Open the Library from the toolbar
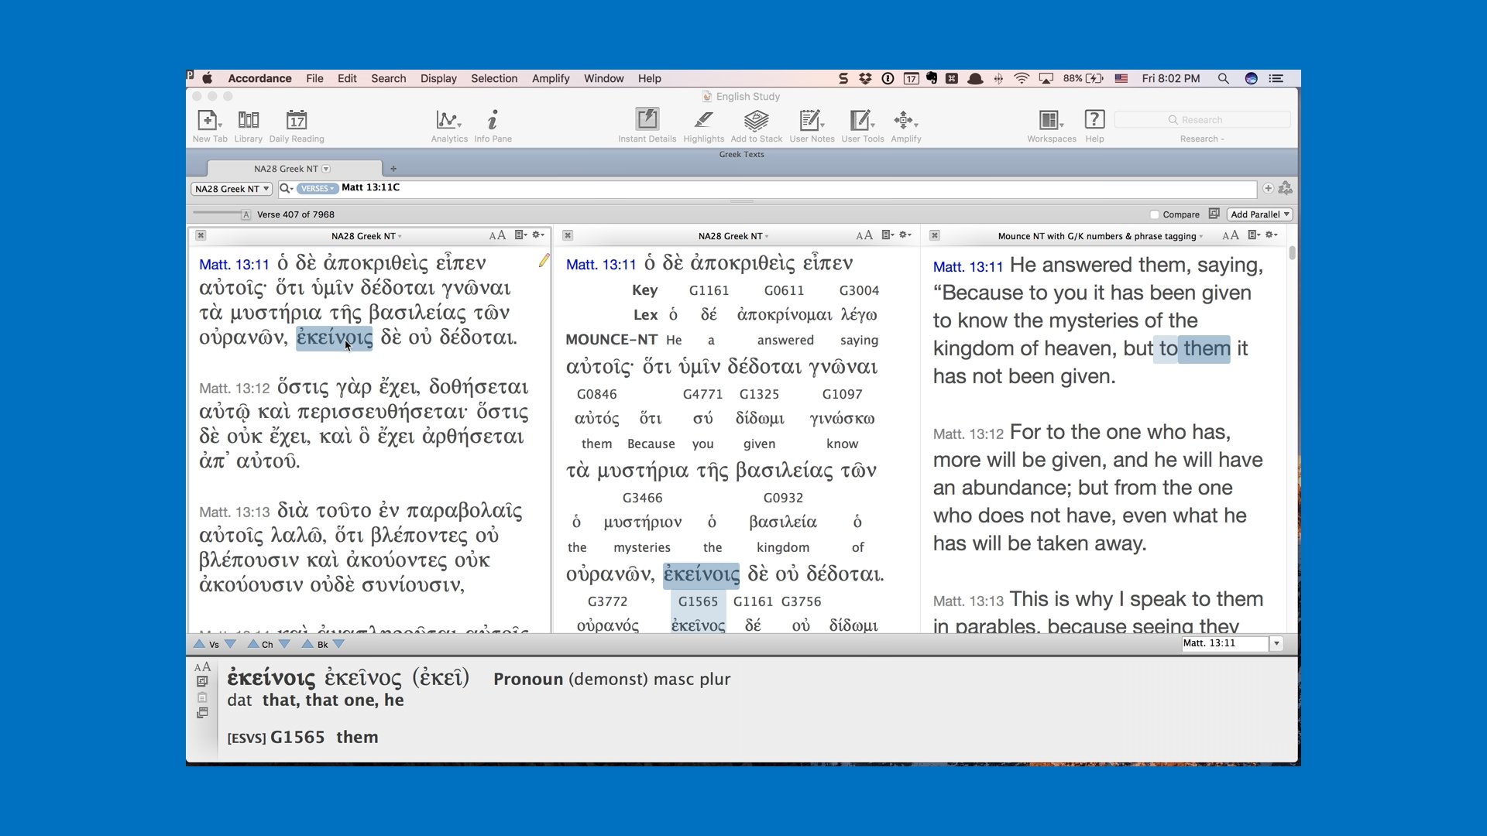Screen dimensions: 1487x836 click(248, 121)
